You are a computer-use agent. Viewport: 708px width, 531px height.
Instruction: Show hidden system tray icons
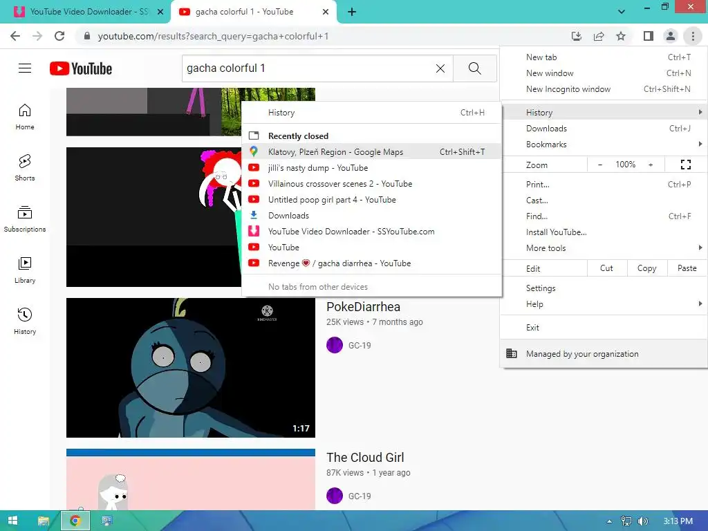click(609, 521)
